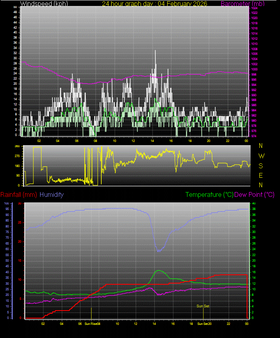
Task: Click the "E" compass direction letter
Action: pyautogui.click(x=261, y=175)
